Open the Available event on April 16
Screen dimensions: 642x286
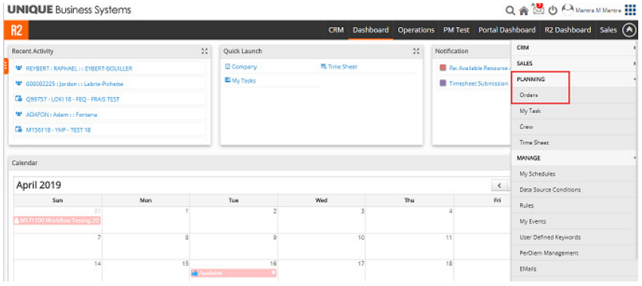point(234,273)
